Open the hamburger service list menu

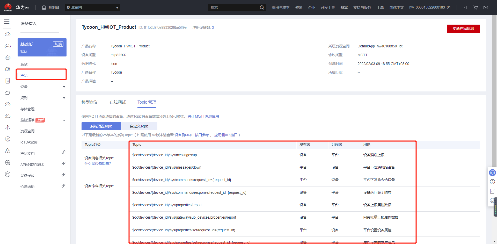[7, 21]
